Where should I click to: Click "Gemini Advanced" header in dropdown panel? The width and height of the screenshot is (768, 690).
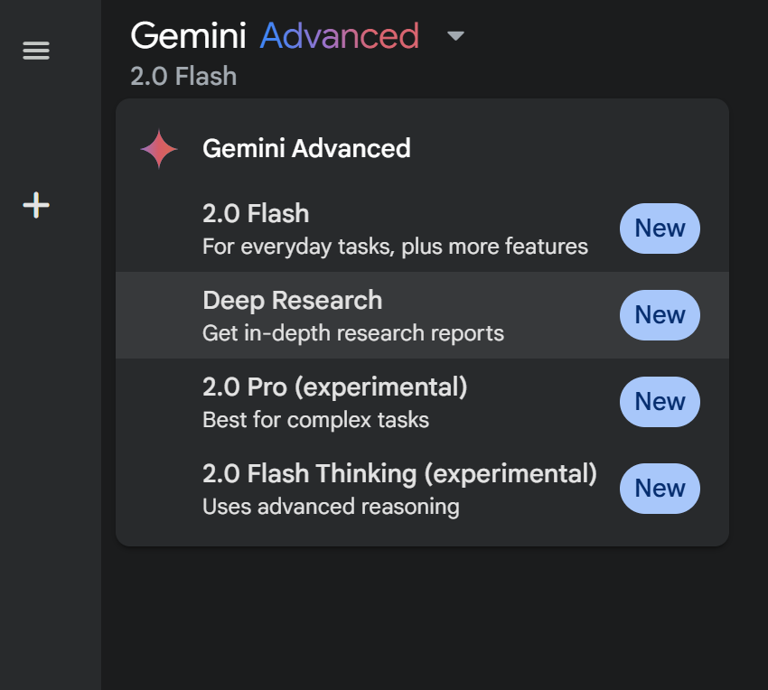[x=306, y=149]
